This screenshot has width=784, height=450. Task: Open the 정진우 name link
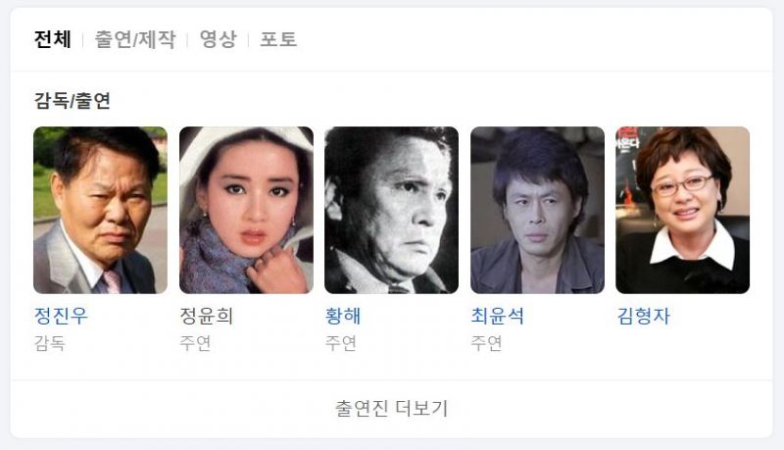pos(61,316)
